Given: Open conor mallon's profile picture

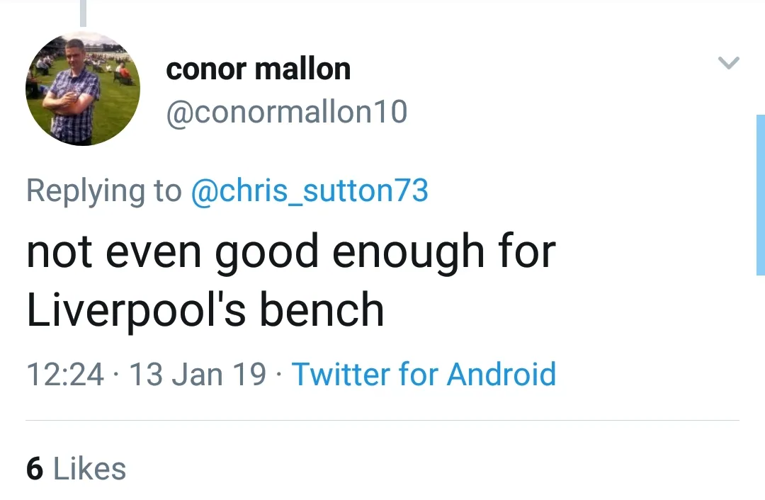Looking at the screenshot, I should click(x=83, y=89).
